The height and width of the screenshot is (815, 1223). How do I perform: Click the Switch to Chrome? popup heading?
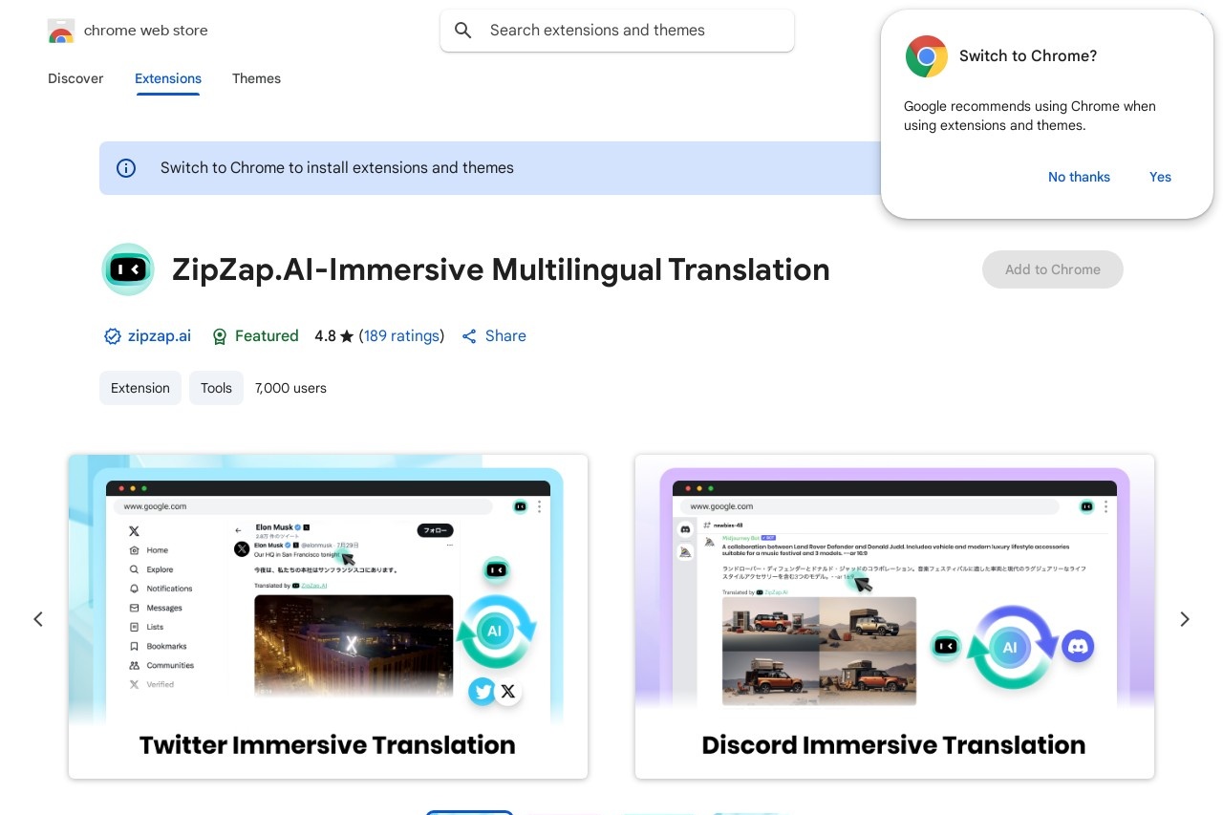tap(1028, 56)
